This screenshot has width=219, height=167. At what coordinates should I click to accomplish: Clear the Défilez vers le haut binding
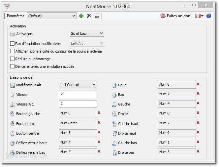tap(99, 142)
